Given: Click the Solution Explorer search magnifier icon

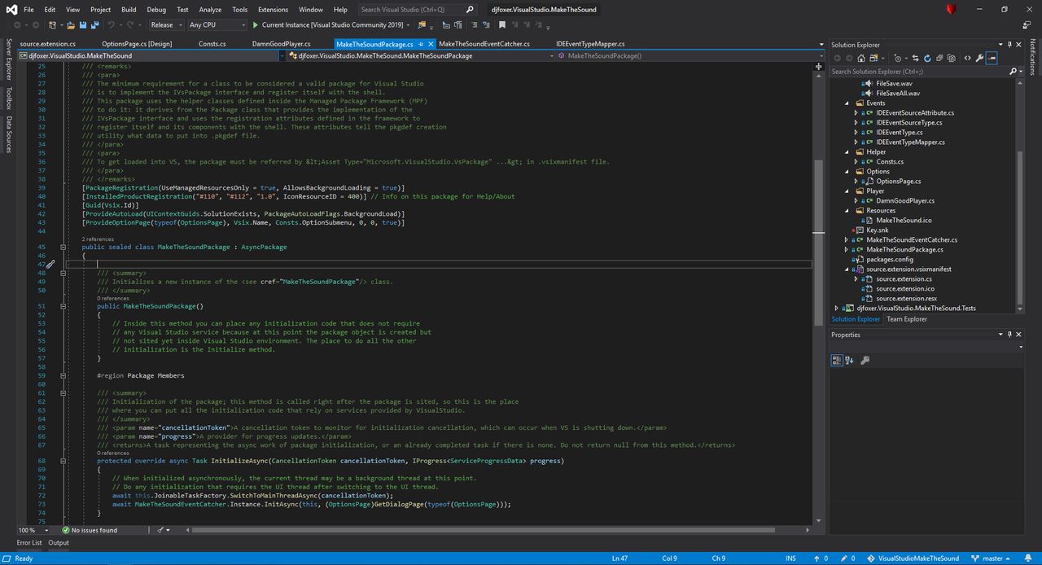Looking at the screenshot, I should click(x=1013, y=72).
